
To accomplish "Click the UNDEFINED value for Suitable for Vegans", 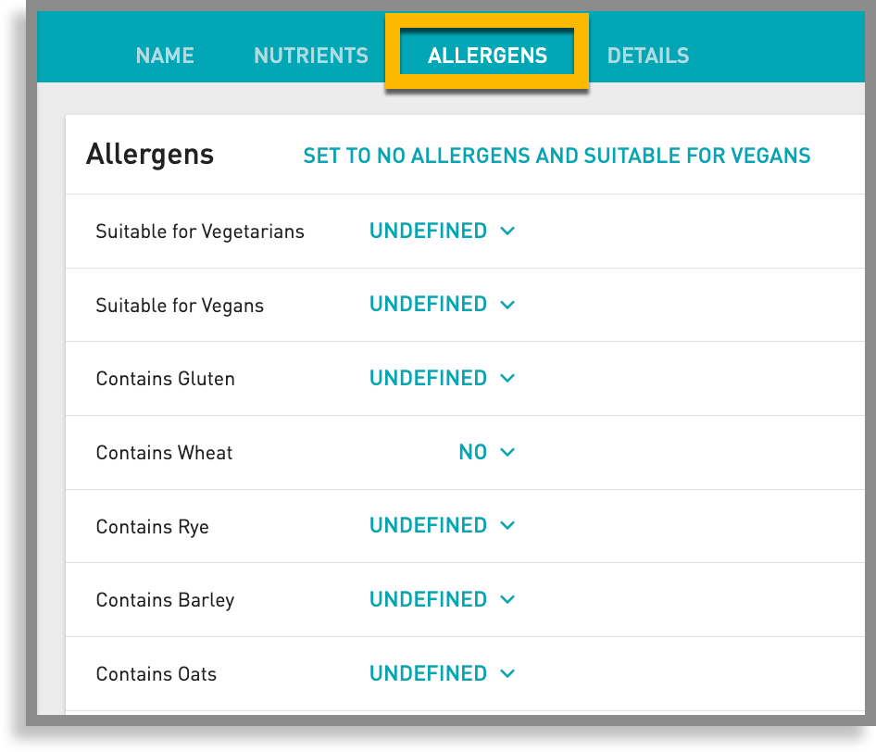I will (x=428, y=304).
